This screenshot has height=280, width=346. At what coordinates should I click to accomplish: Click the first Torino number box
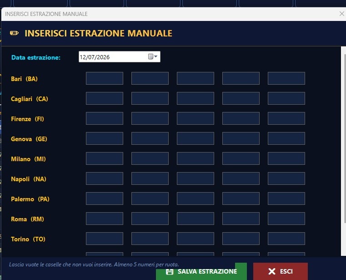tap(105, 239)
